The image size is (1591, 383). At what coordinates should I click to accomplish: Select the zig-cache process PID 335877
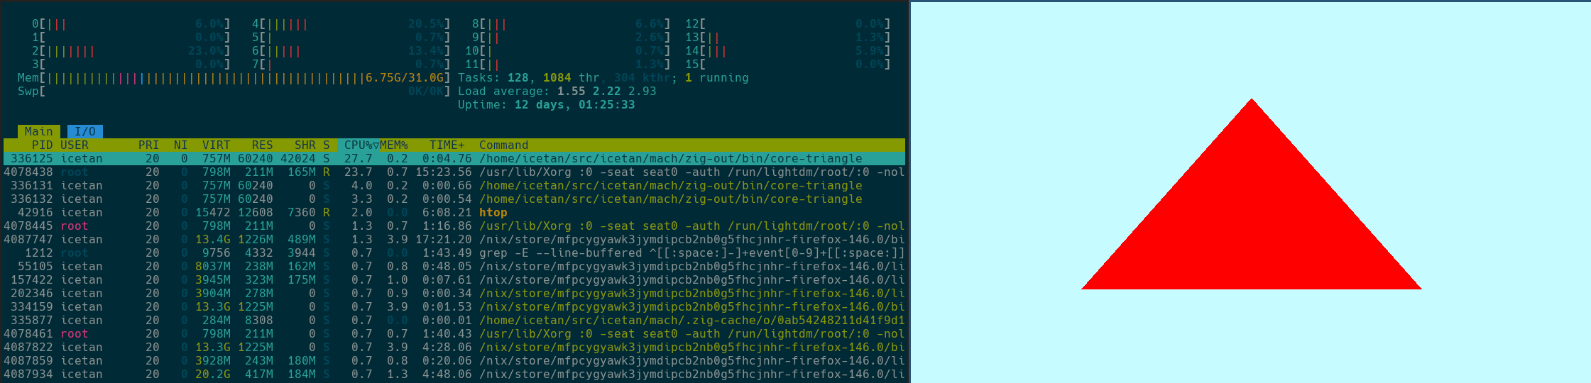point(454,321)
